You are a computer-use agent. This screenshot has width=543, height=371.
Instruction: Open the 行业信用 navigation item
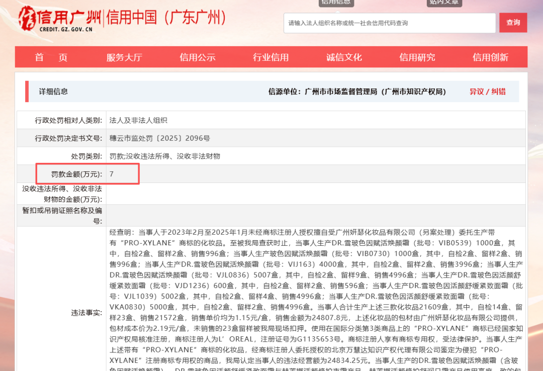coord(271,57)
